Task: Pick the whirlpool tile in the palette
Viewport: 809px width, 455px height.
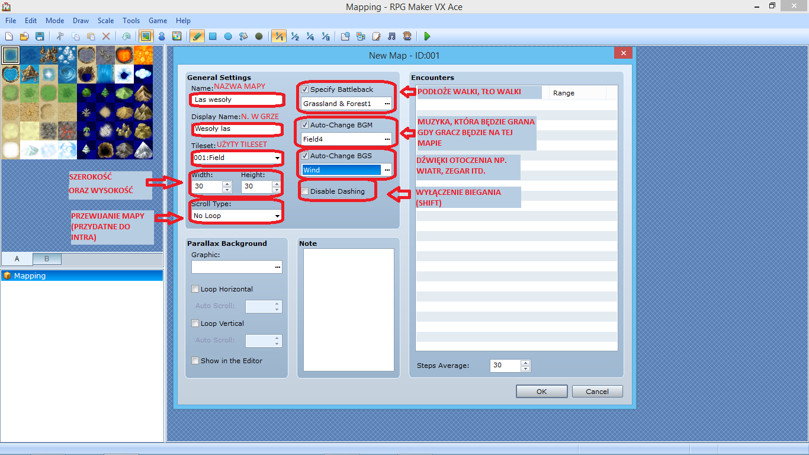Action: [x=68, y=74]
